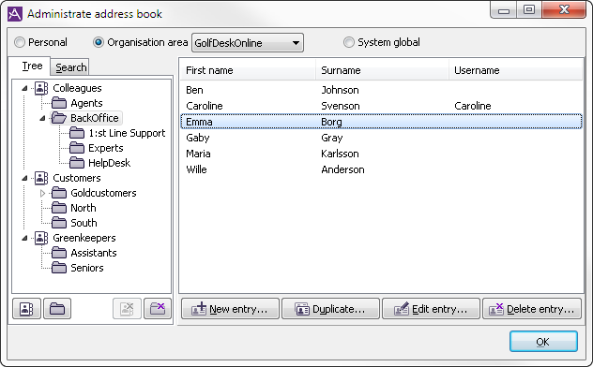Sort by the First name column header
The width and height of the screenshot is (593, 367).
tap(248, 70)
